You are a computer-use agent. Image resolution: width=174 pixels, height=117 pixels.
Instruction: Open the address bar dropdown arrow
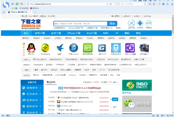coord(114,4)
